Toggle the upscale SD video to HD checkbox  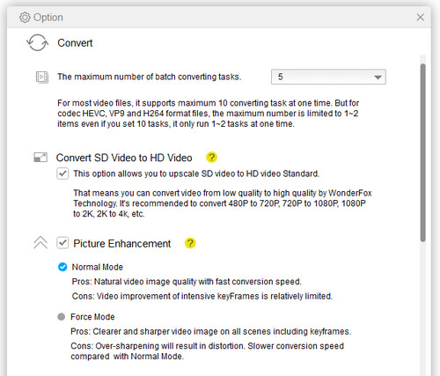click(62, 173)
